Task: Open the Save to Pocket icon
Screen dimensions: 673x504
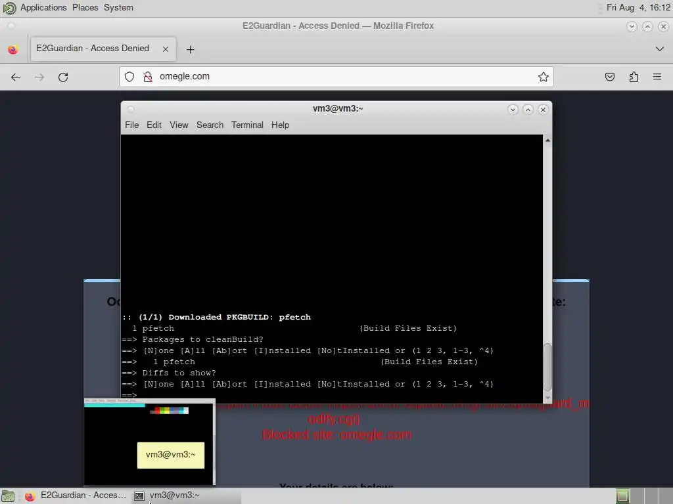Action: (609, 77)
